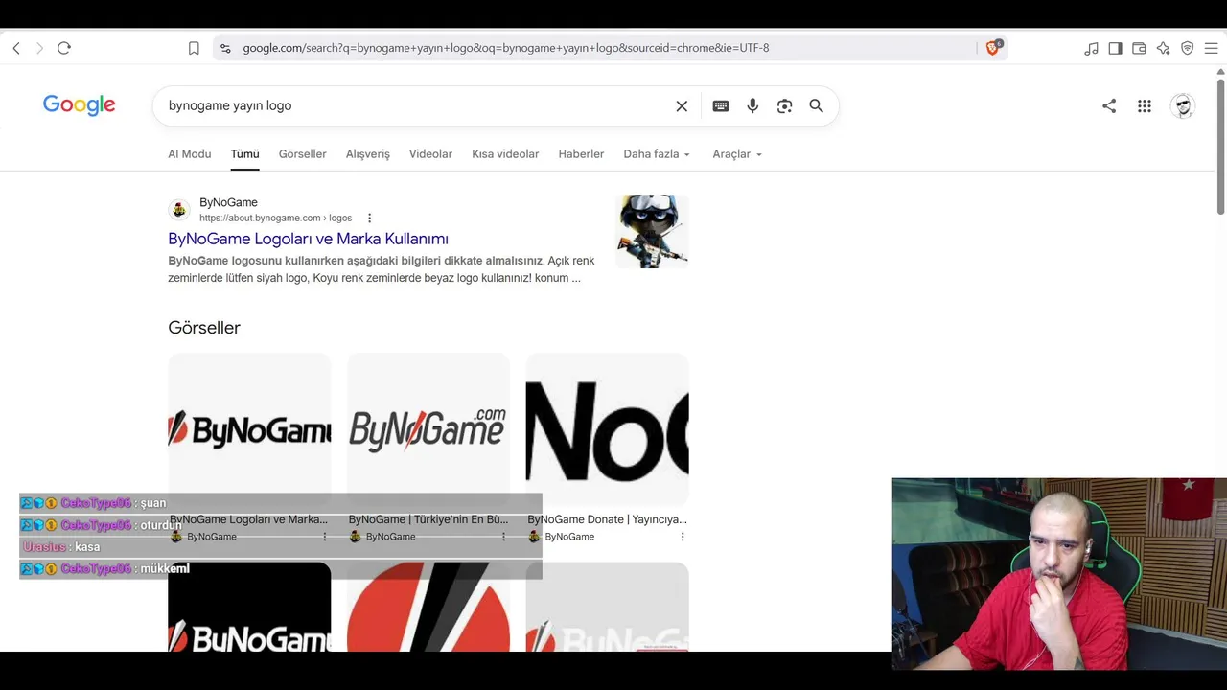Start voice search with the microphone
Screen dimensions: 1227x690
(x=752, y=106)
